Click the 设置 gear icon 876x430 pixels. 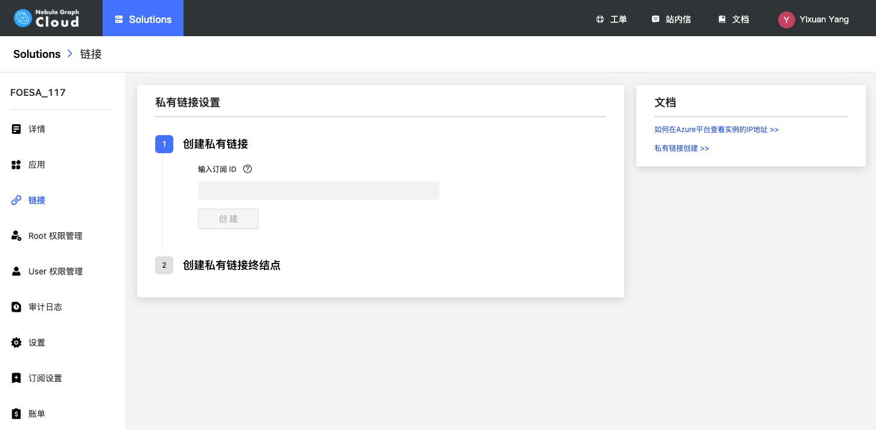[16, 343]
